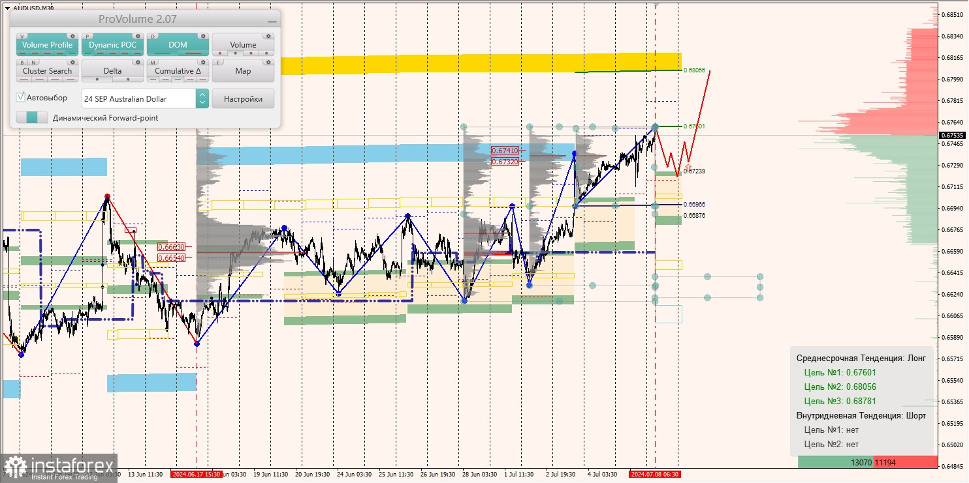Switch the Динамический Forward-point toggle
The height and width of the screenshot is (483, 969).
click(x=32, y=118)
